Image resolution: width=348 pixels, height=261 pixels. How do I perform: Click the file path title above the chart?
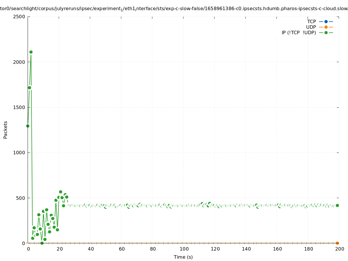(x=174, y=9)
